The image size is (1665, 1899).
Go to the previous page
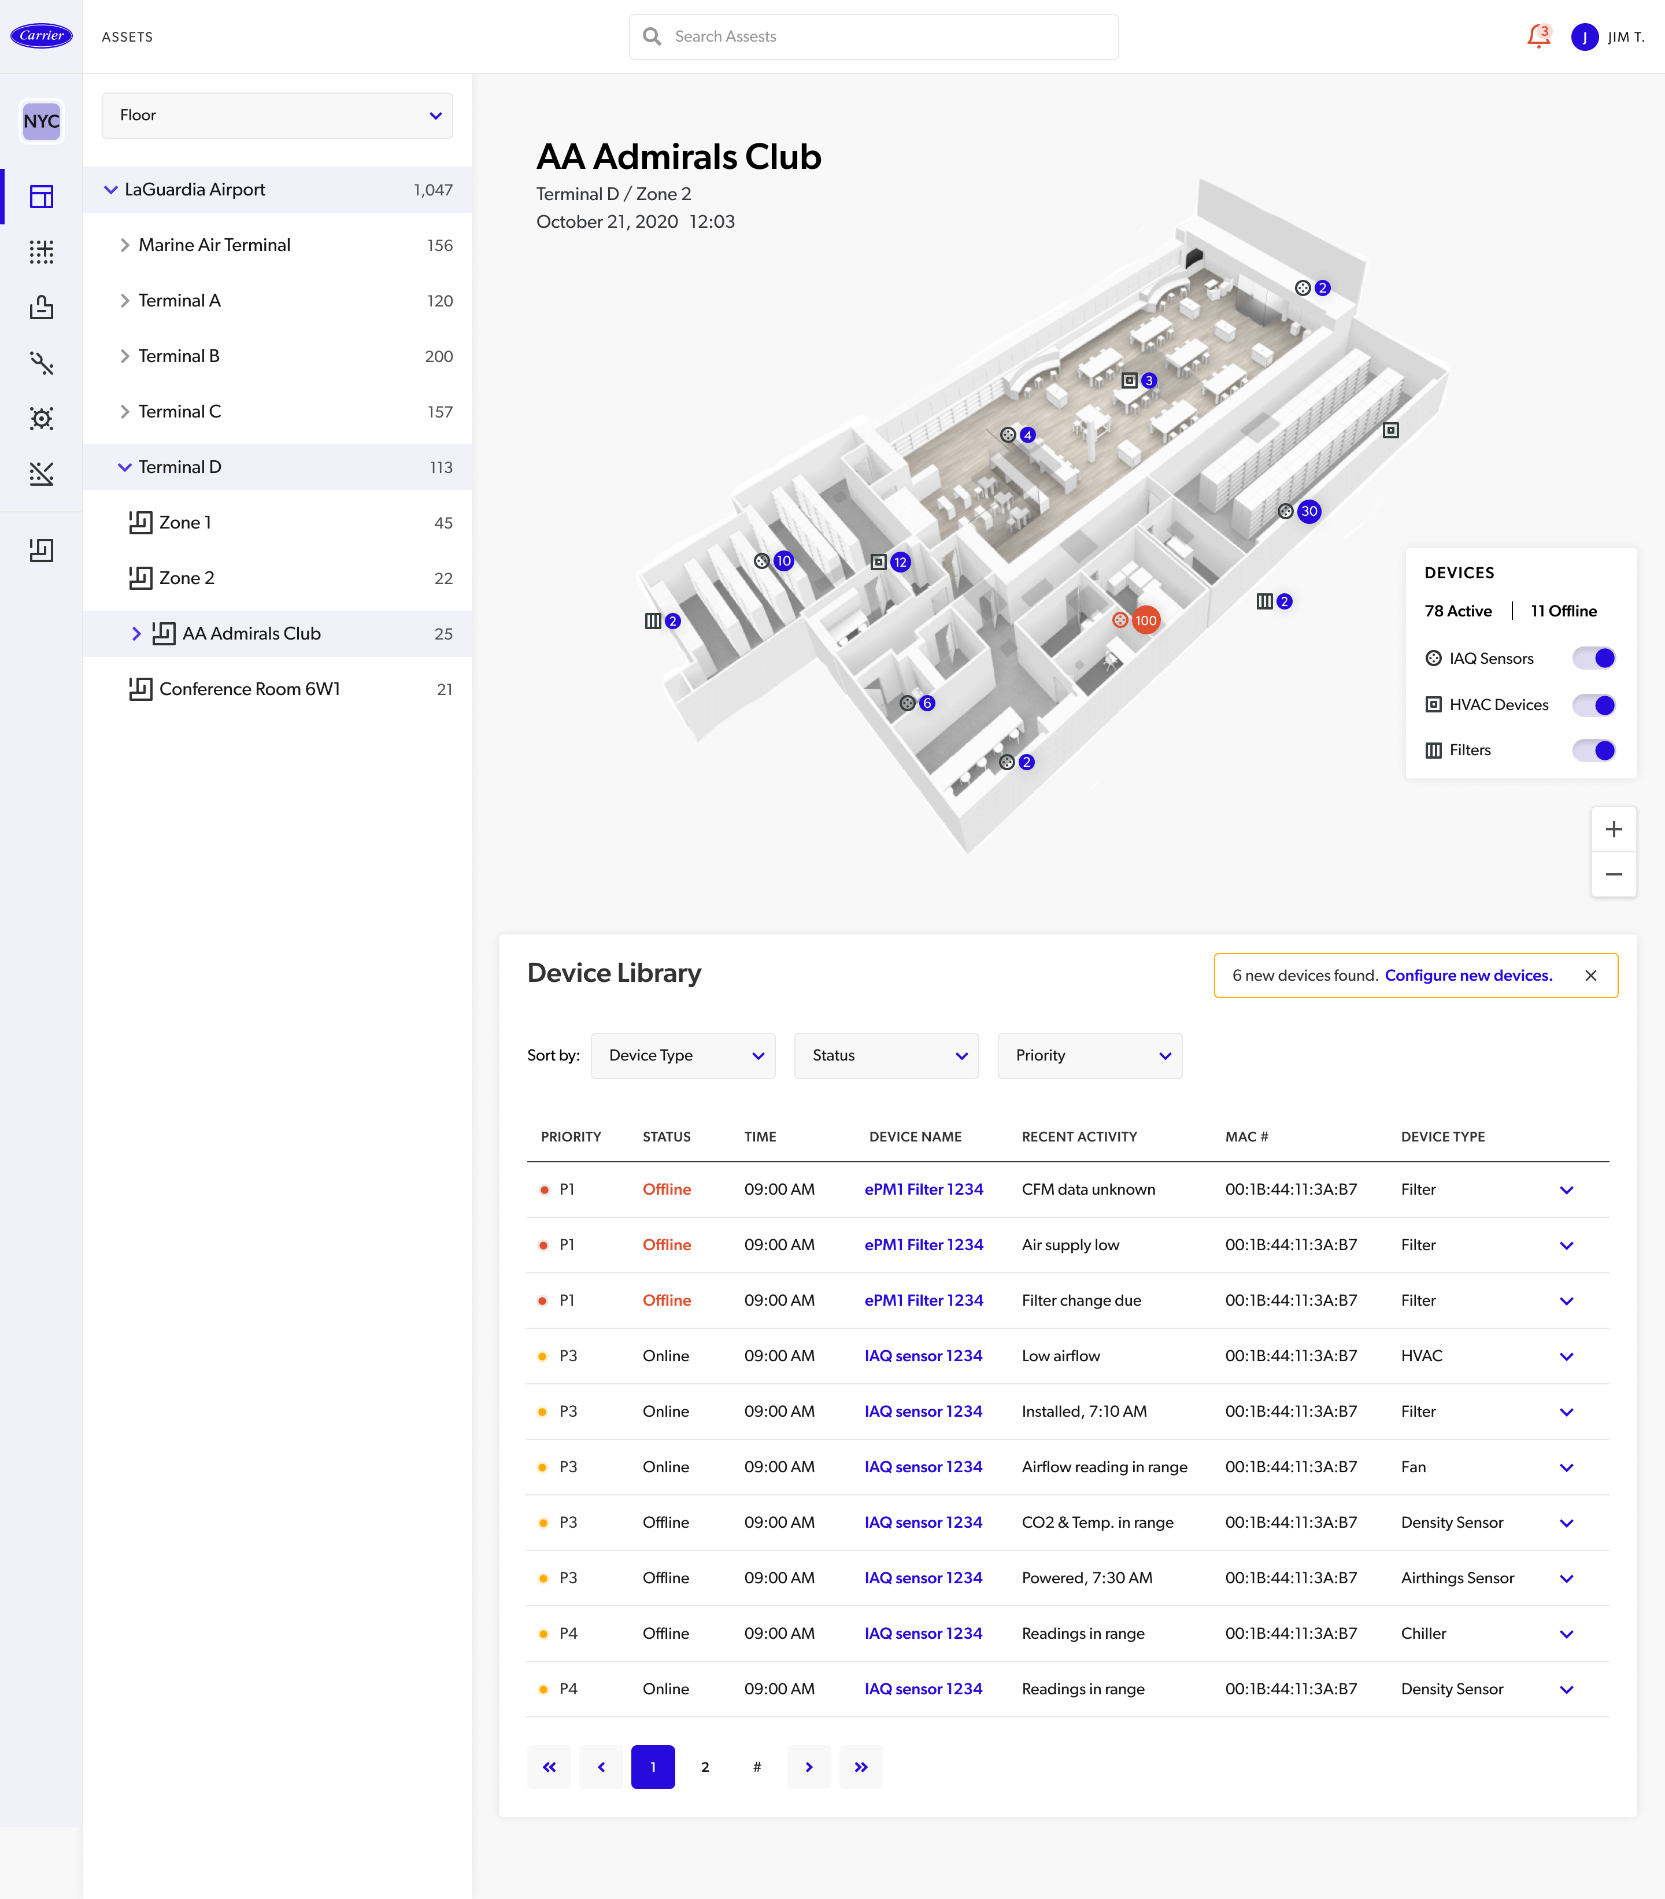[x=601, y=1767]
